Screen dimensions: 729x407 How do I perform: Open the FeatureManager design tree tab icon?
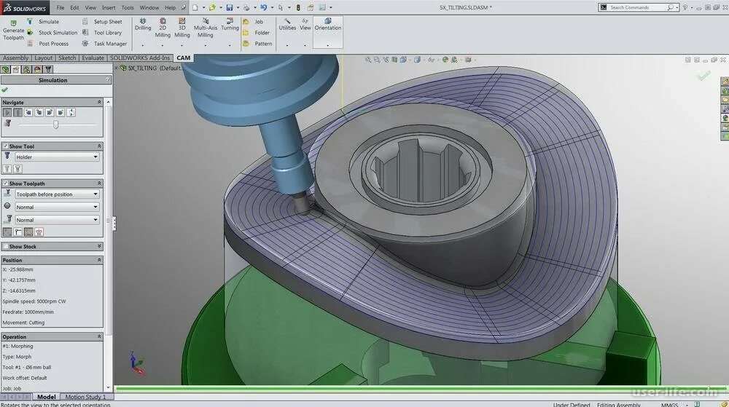pos(6,69)
